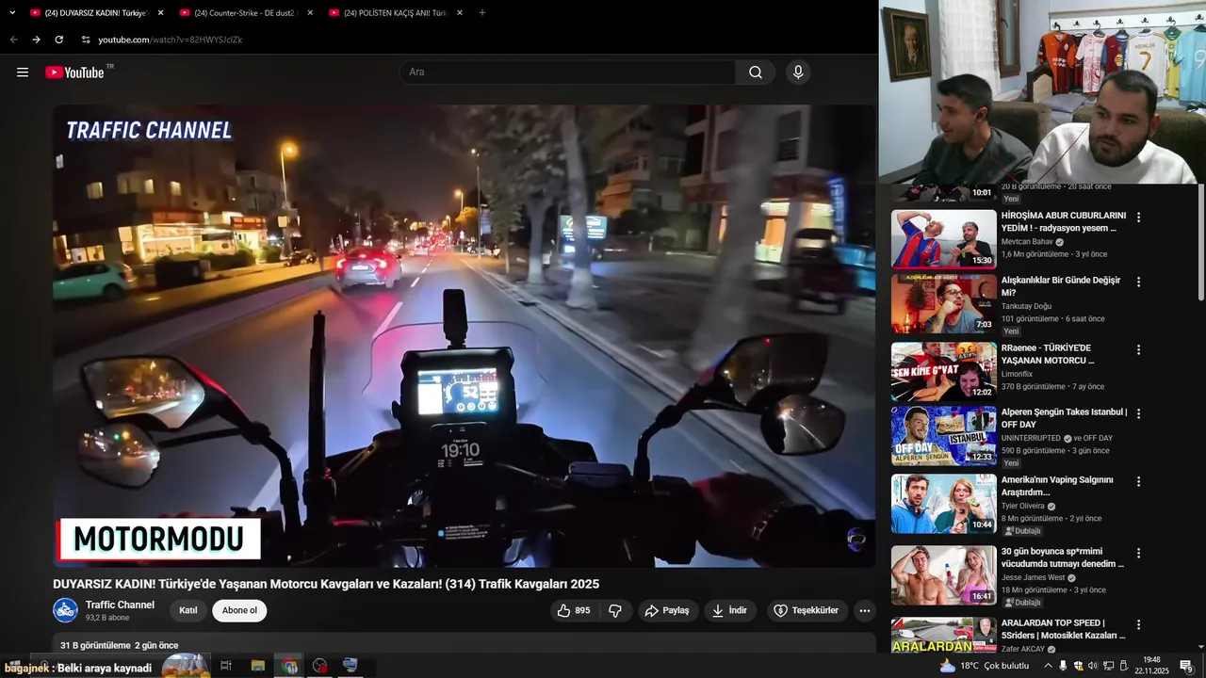The image size is (1206, 678).
Task: Focus the 'Ara' search field
Action: [x=568, y=73]
